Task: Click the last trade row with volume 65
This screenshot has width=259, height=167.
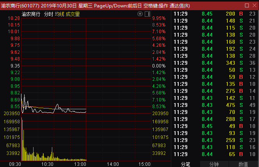Action: tap(215, 154)
